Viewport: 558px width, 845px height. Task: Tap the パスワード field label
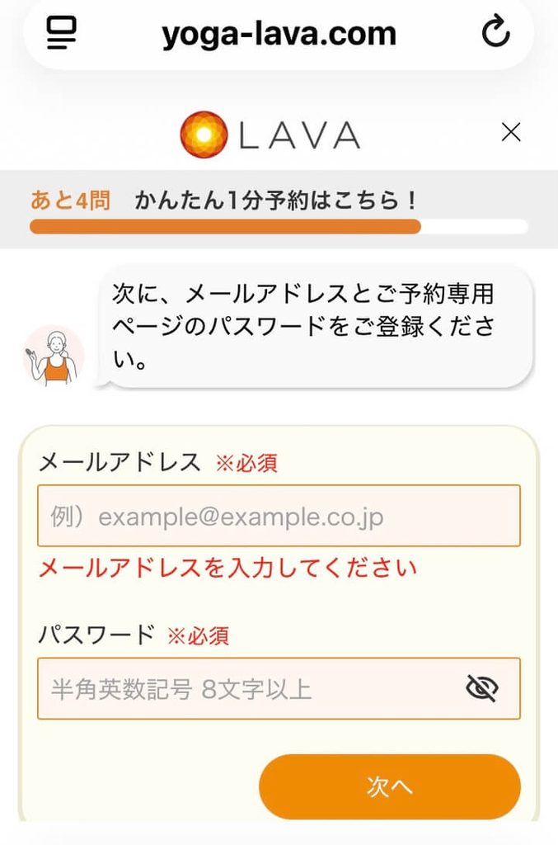[96, 635]
